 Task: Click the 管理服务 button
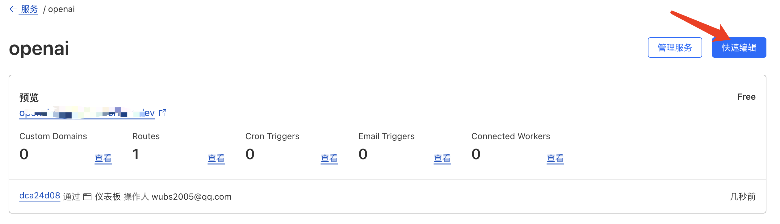[675, 48]
